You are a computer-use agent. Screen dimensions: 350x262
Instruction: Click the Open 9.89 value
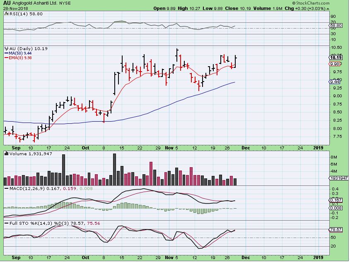point(165,8)
